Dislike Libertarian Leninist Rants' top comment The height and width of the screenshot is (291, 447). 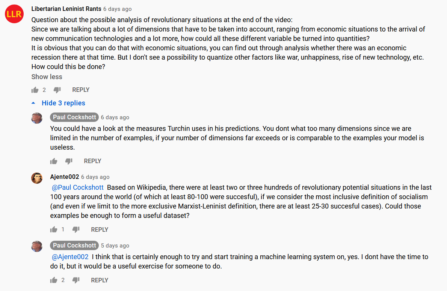pyautogui.click(x=57, y=90)
